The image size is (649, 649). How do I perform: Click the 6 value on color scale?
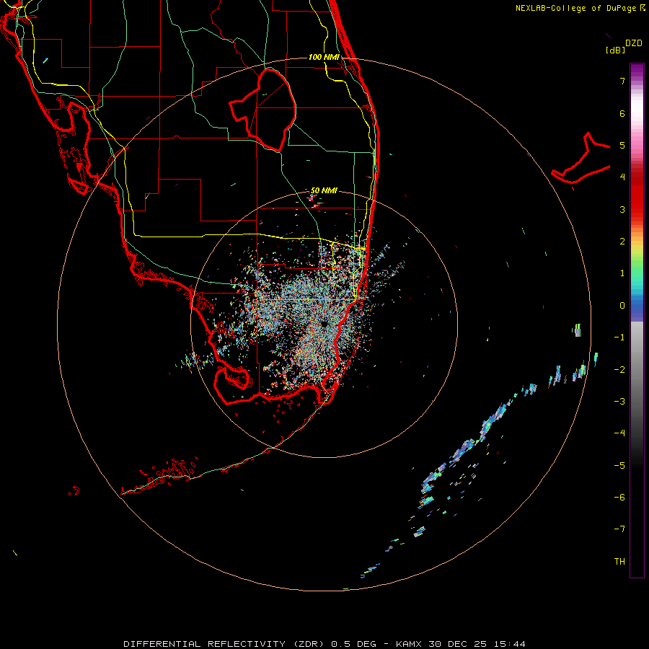(x=622, y=113)
